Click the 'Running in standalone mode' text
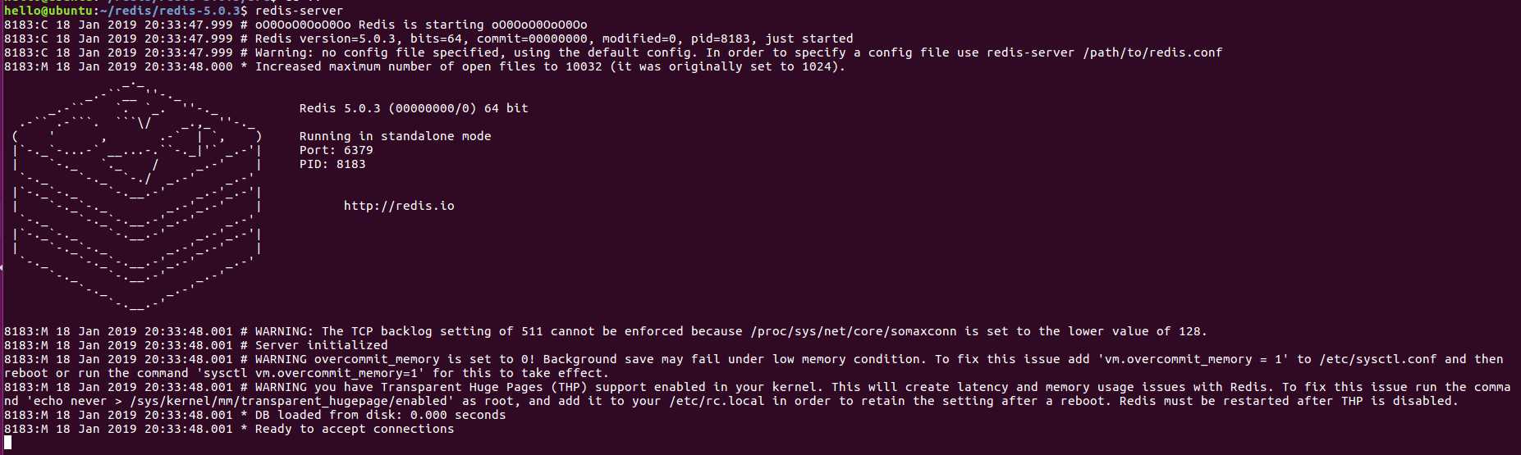The height and width of the screenshot is (455, 1521). pos(395,136)
